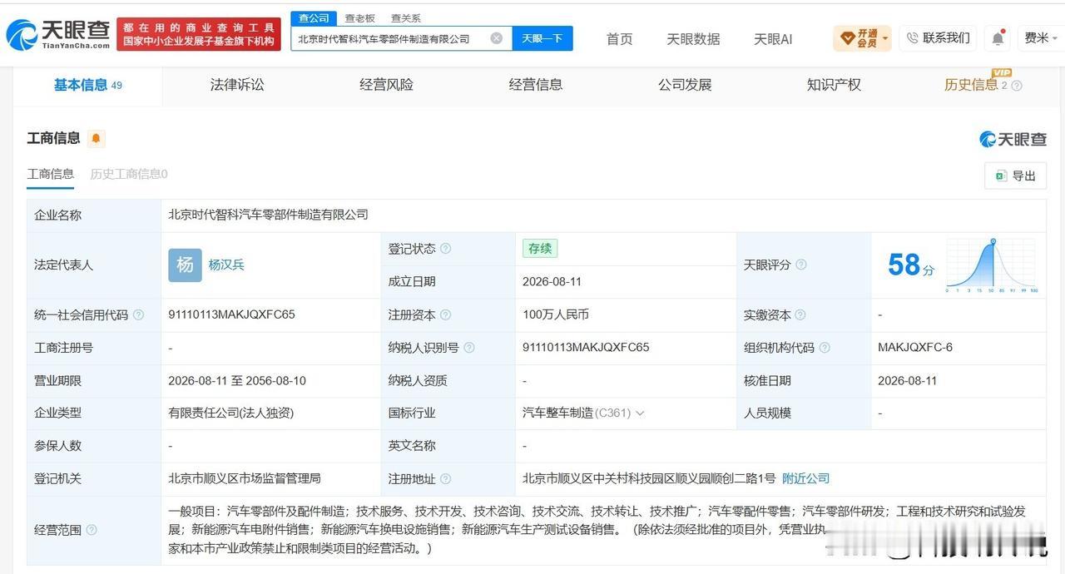Select 有限责任公司(法人独资) company type value
Screen dimensions: 1065x574
click(231, 413)
